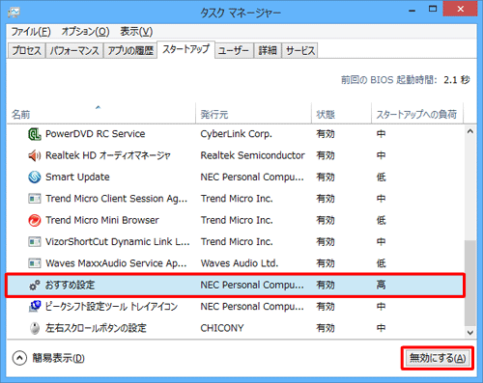Click the Realtek HD audio speaker icon

click(35, 155)
